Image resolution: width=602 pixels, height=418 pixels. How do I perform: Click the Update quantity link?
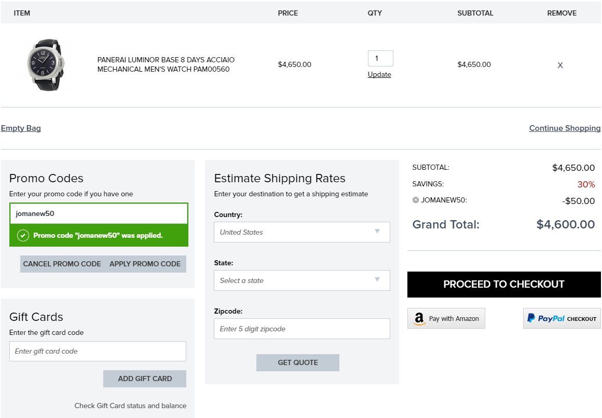point(379,75)
